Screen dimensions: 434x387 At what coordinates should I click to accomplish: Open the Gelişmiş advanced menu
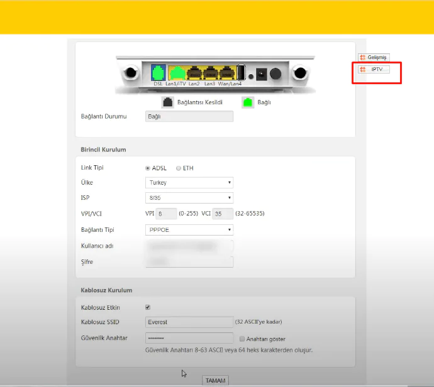[374, 57]
